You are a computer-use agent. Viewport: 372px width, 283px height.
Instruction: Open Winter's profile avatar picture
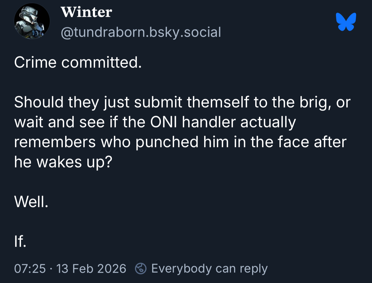point(32,21)
